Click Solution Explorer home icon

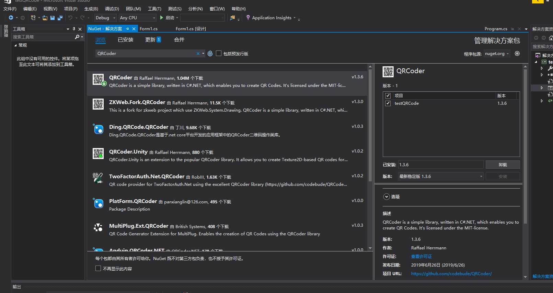tap(551, 38)
